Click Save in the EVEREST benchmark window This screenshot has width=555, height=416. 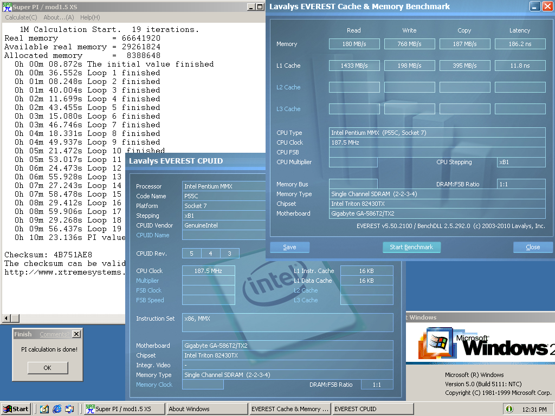[289, 247]
